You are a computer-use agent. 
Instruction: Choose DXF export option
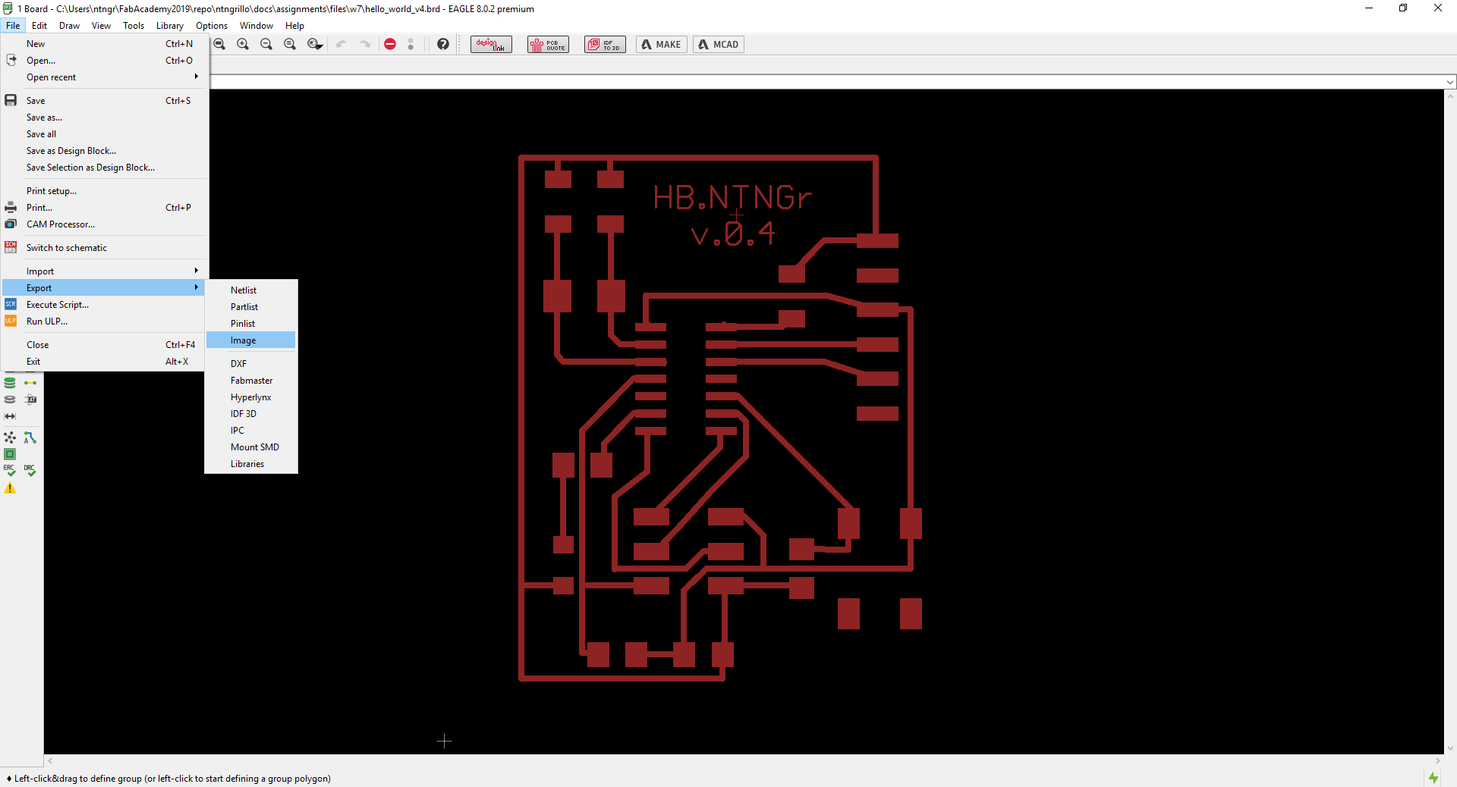(x=251, y=363)
